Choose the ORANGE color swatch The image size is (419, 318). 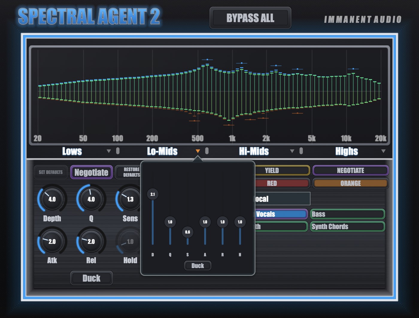[x=350, y=183]
